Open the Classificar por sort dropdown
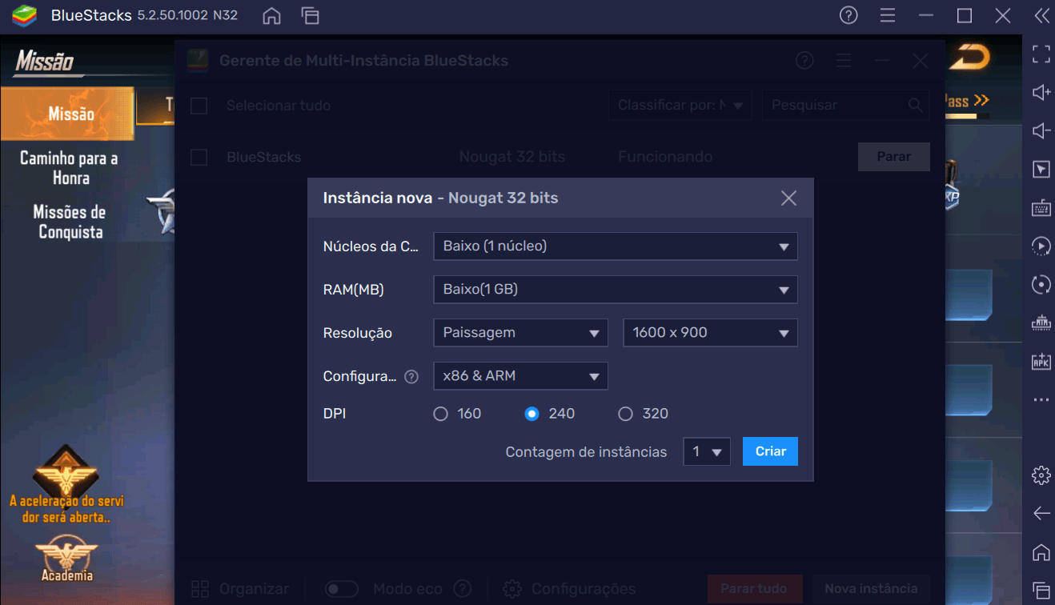1055x605 pixels. pyautogui.click(x=680, y=106)
